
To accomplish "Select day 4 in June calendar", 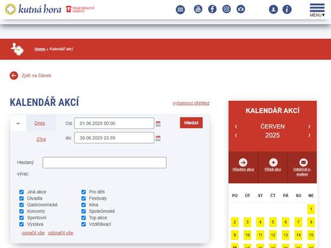I will [260, 222].
